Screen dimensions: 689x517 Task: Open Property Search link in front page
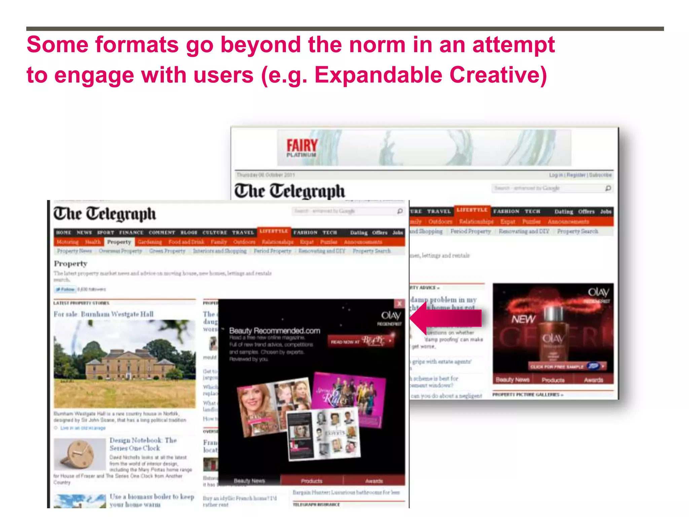tap(372, 251)
